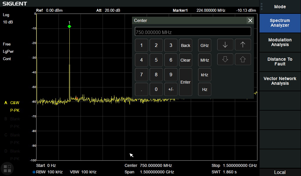This screenshot has height=176, width=301.
Task: Click the hollow down arrow key
Action: (x=225, y=60)
